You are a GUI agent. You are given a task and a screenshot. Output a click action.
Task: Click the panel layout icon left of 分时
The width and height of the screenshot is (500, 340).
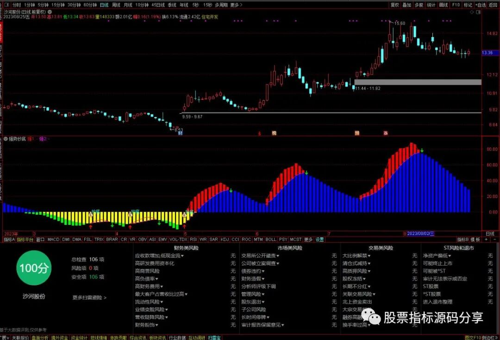point(7,5)
